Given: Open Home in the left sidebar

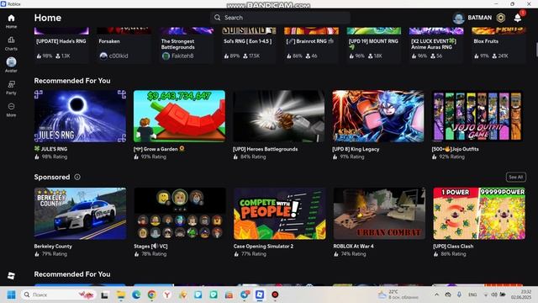Looking at the screenshot, I should [11, 21].
